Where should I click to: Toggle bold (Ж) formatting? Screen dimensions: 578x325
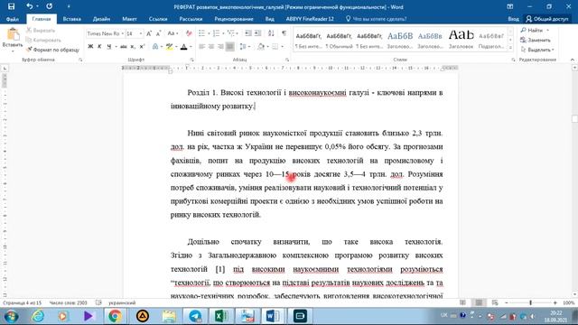click(x=90, y=47)
